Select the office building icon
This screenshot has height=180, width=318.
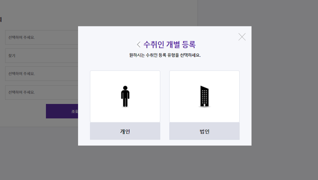pyautogui.click(x=204, y=96)
